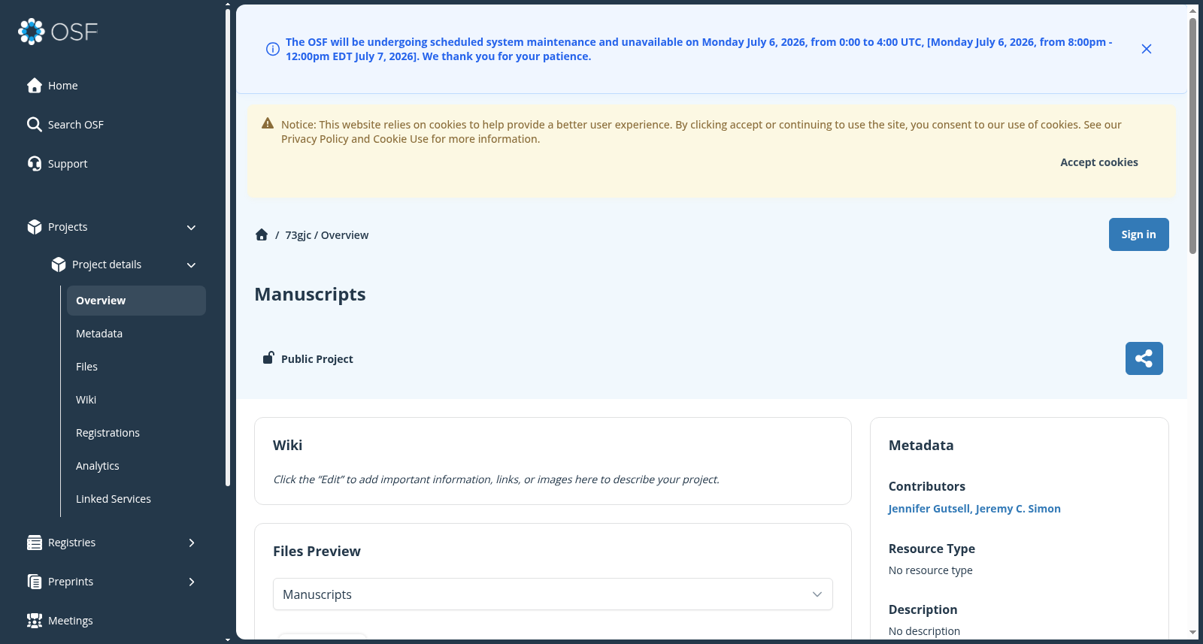The image size is (1203, 644).
Task: Open the Support link
Action: 68,164
